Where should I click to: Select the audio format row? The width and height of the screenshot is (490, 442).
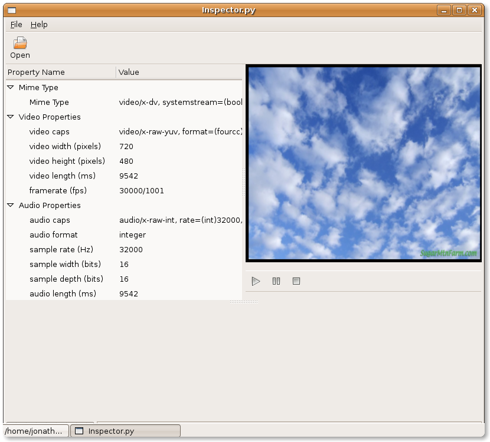(54, 235)
